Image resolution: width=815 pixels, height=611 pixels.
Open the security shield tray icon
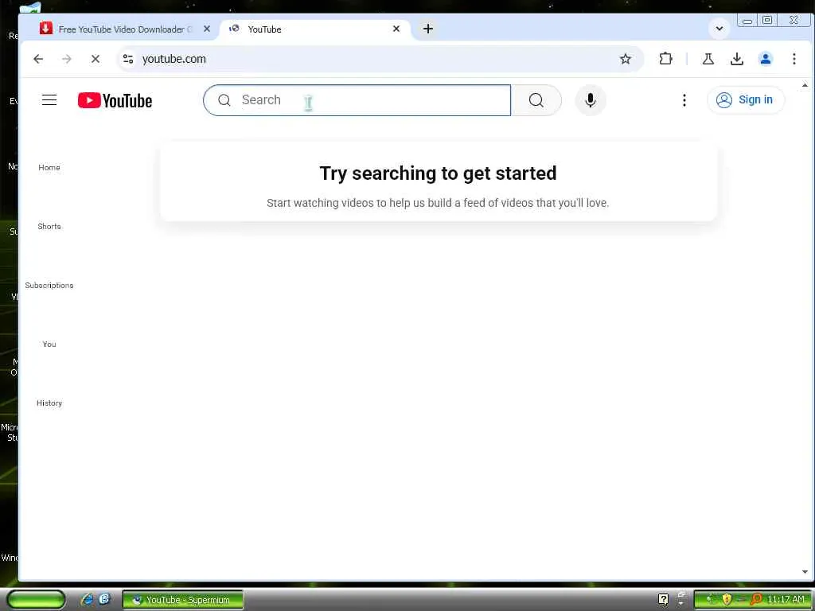(726, 600)
